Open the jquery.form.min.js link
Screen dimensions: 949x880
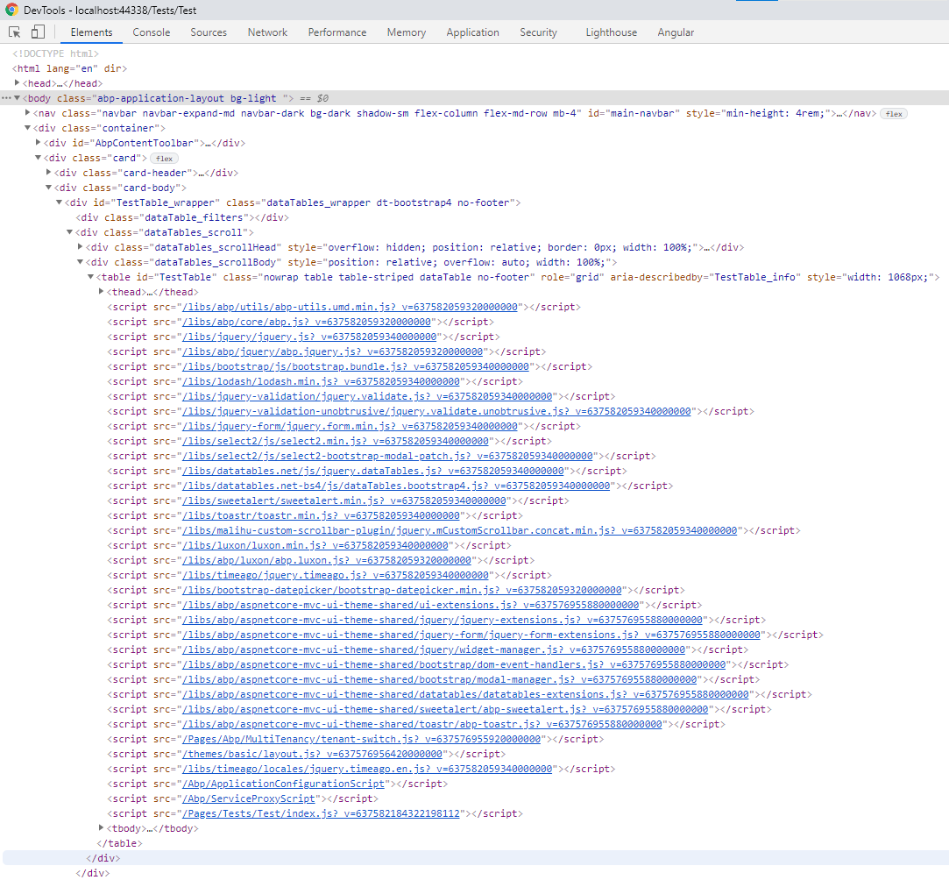pos(350,426)
